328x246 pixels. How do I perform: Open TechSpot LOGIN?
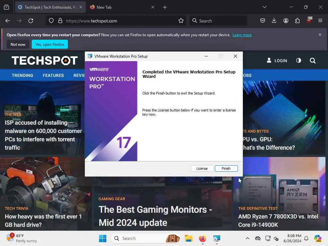coord(277,61)
